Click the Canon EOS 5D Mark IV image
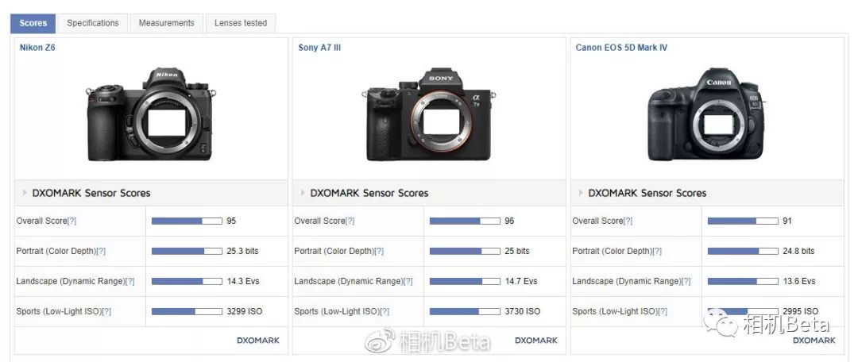Screen dimensions: 858x362 point(706,115)
